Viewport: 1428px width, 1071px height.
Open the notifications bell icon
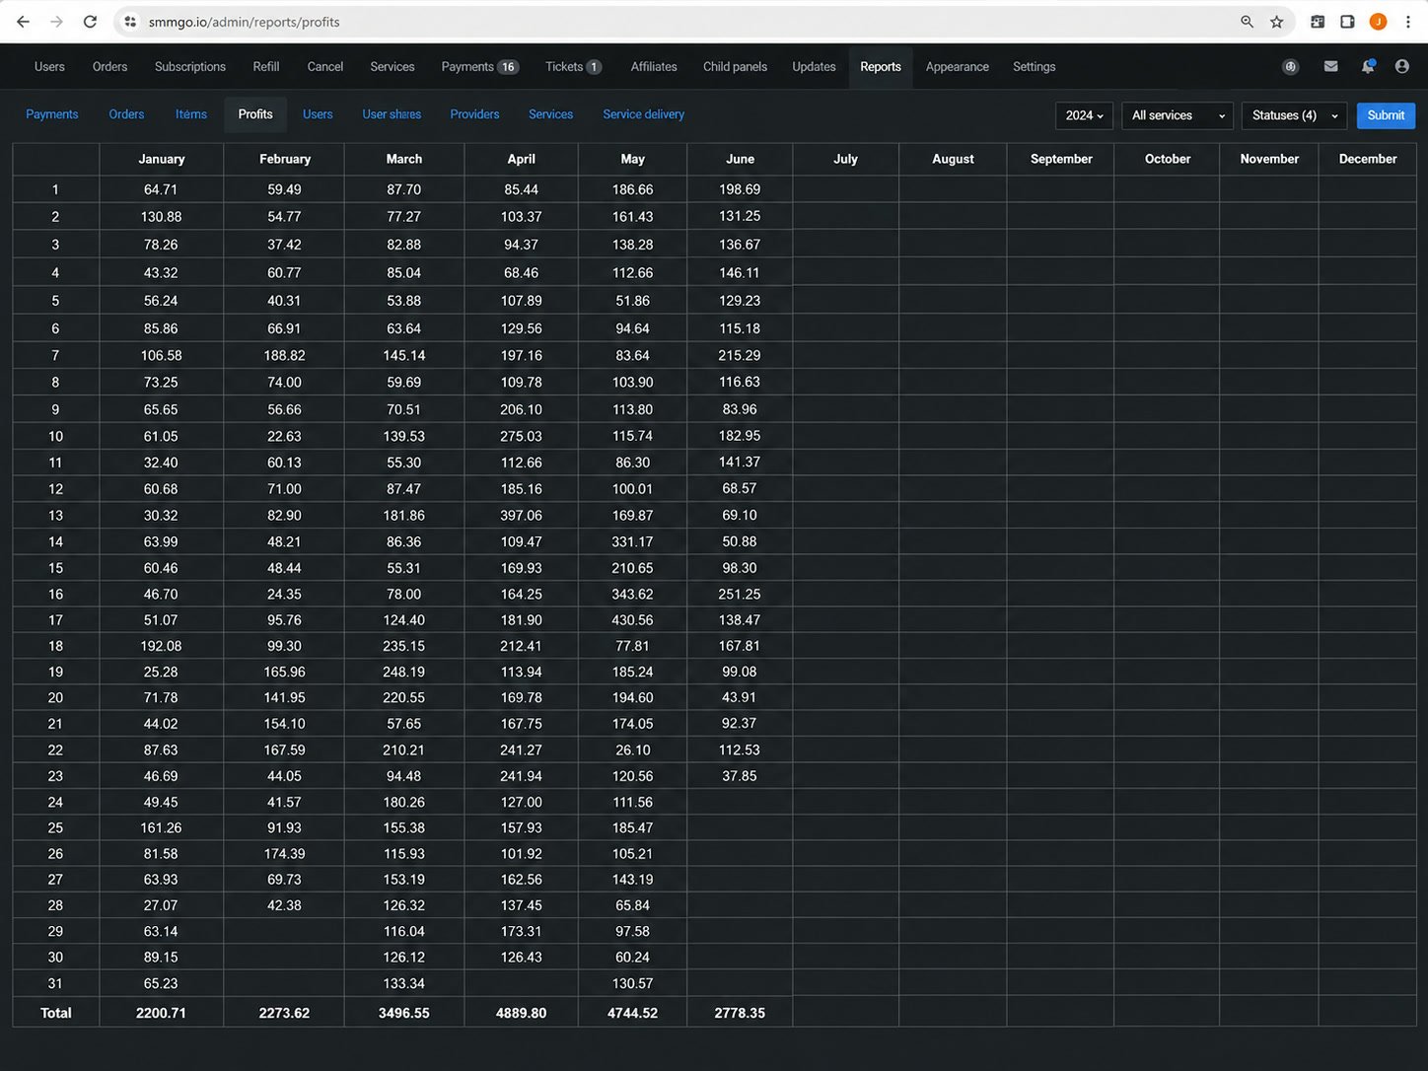pos(1368,66)
